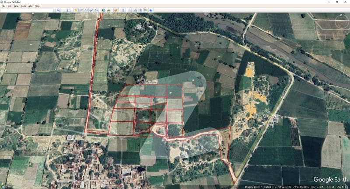
Task: Select the Add Path tool
Action: 86,10
